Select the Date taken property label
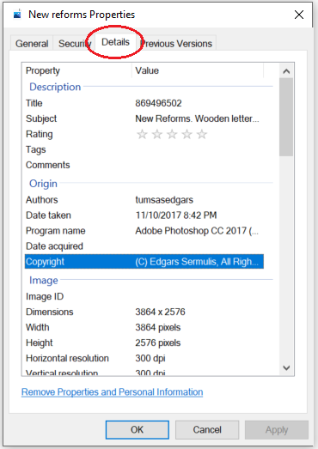 click(48, 215)
